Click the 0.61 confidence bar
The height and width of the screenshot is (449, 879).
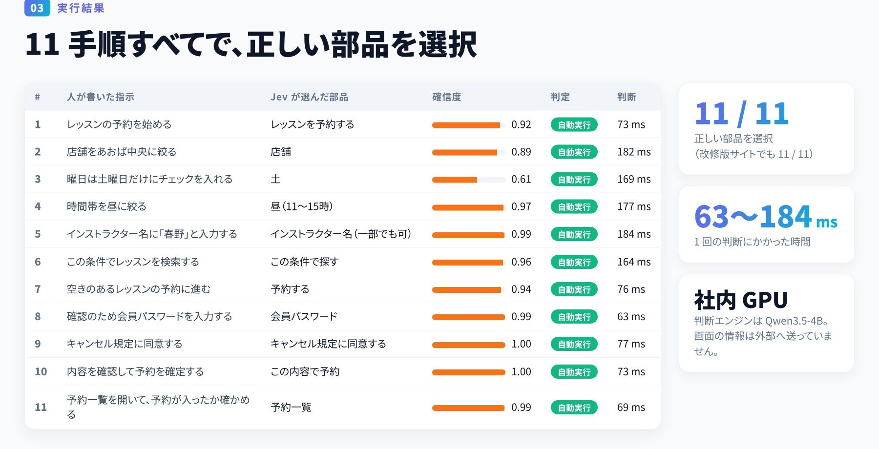(x=468, y=180)
